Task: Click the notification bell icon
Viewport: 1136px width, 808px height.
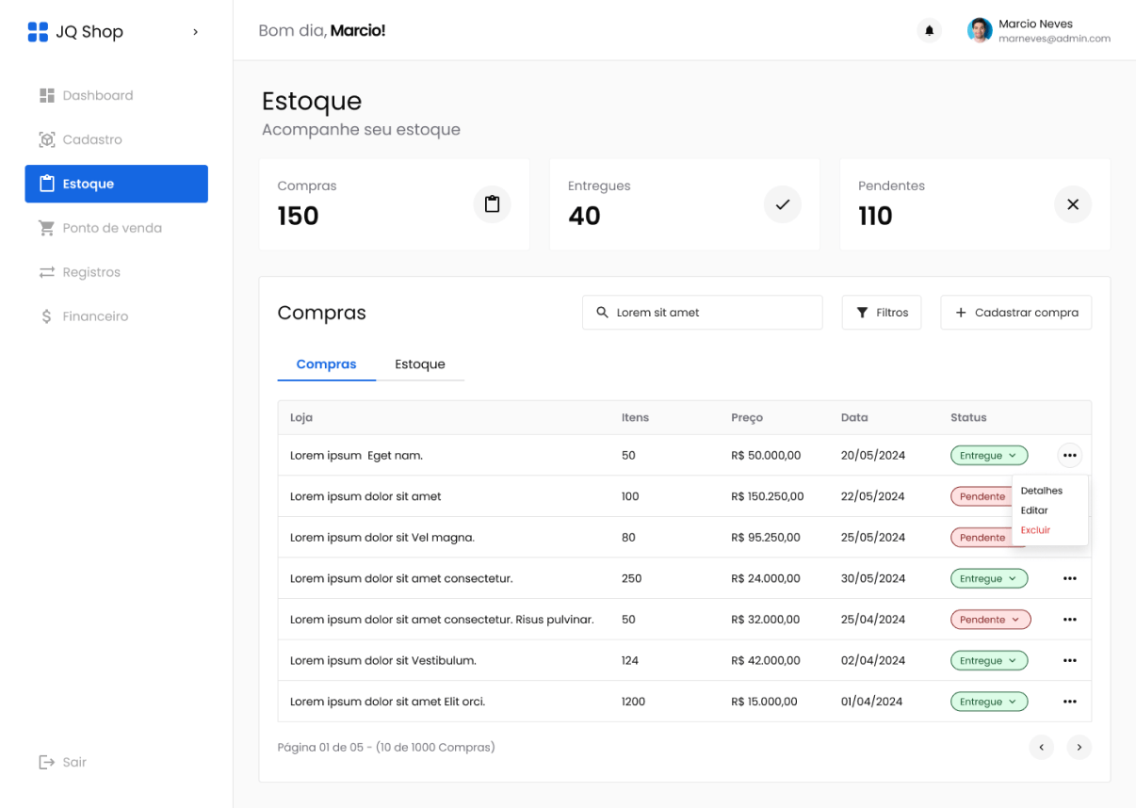Action: tap(929, 31)
